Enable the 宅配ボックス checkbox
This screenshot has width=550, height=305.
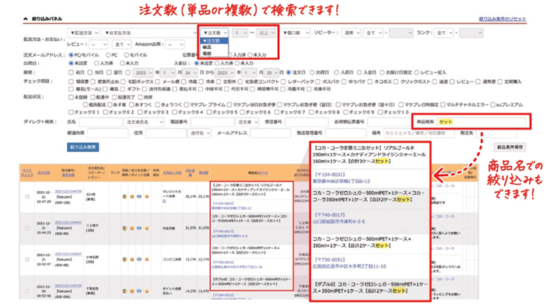[x=124, y=81]
